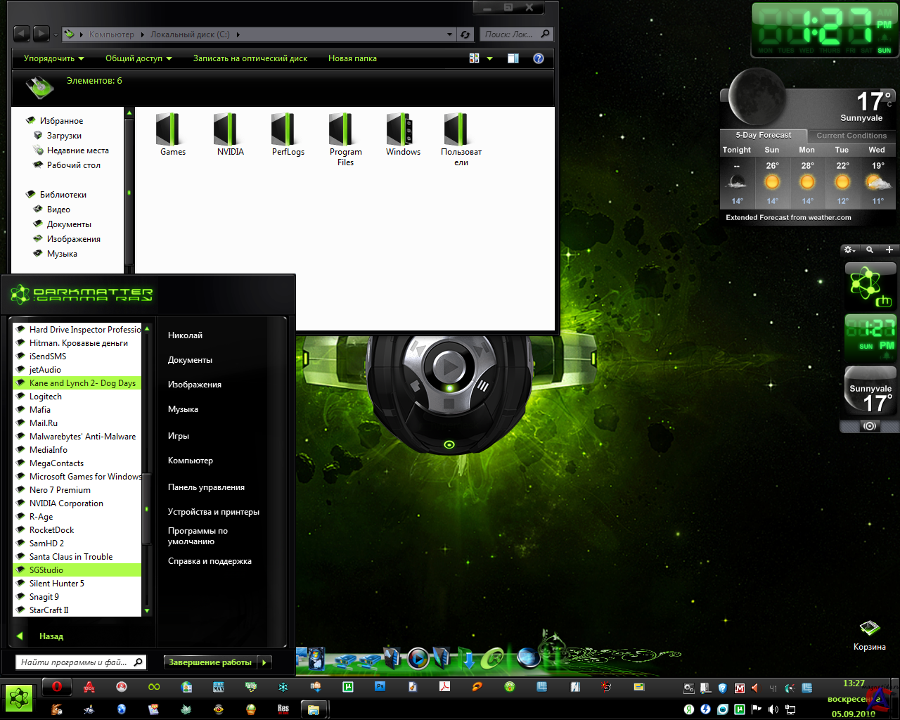Open the NVIDIA folder

click(230, 135)
